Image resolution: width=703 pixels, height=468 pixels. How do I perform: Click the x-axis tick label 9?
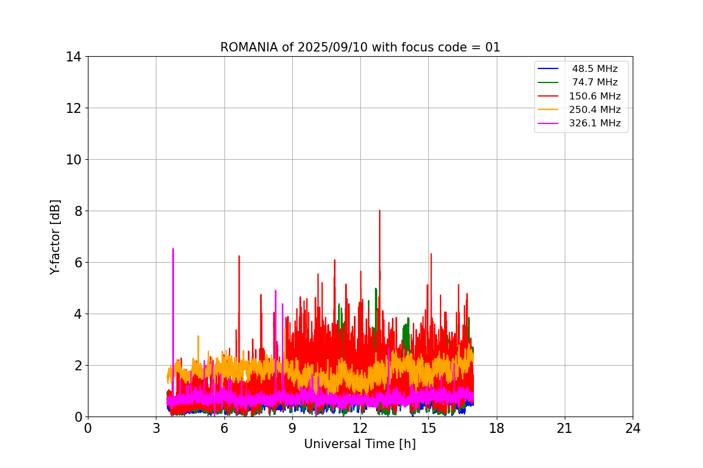pos(292,428)
